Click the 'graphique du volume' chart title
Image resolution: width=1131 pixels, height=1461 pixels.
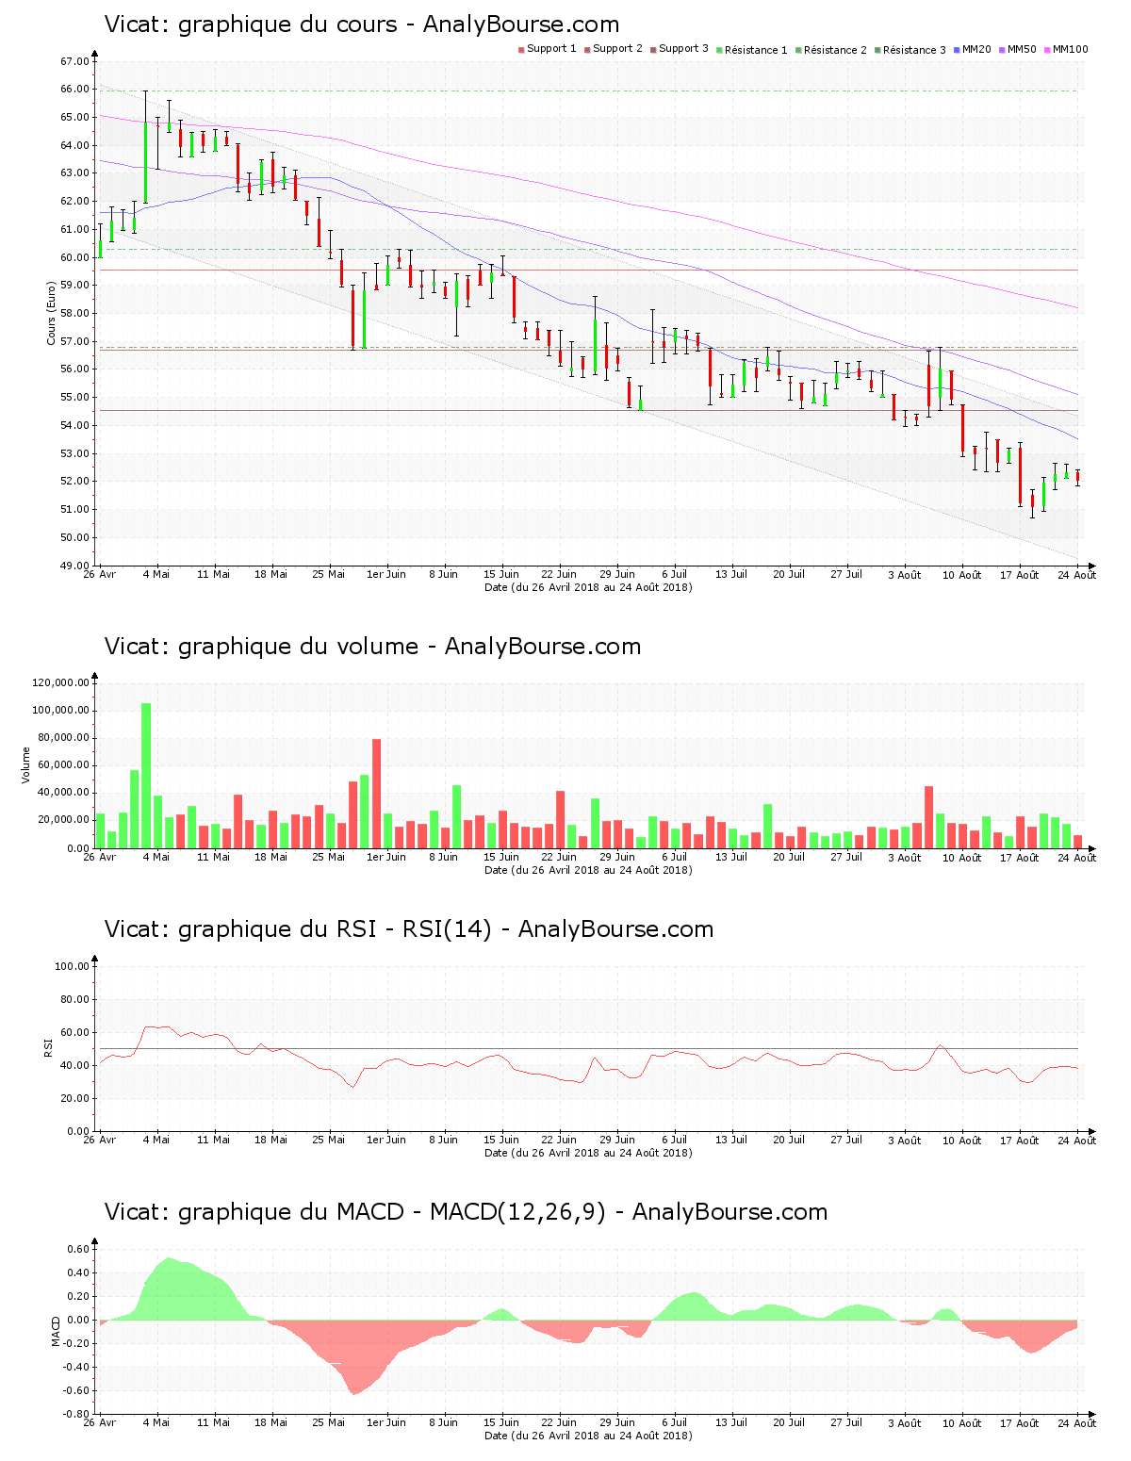point(372,647)
